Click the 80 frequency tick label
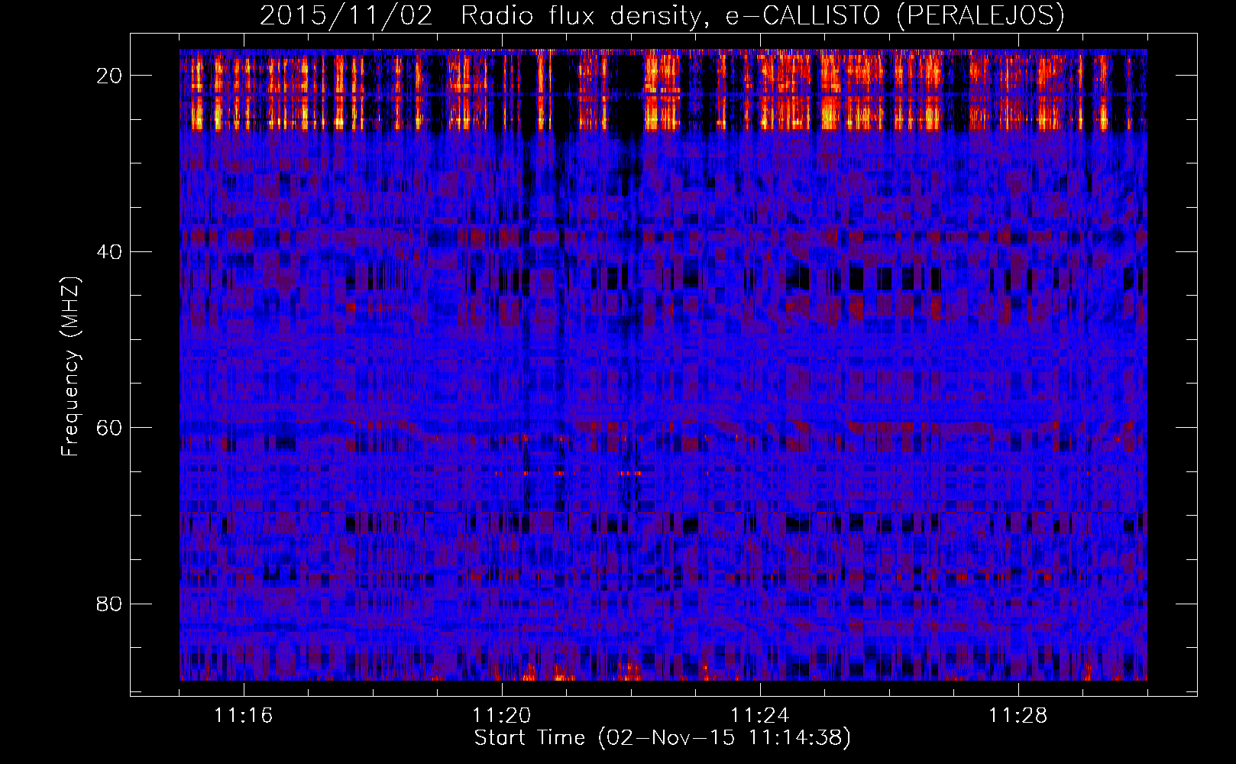 coord(110,604)
